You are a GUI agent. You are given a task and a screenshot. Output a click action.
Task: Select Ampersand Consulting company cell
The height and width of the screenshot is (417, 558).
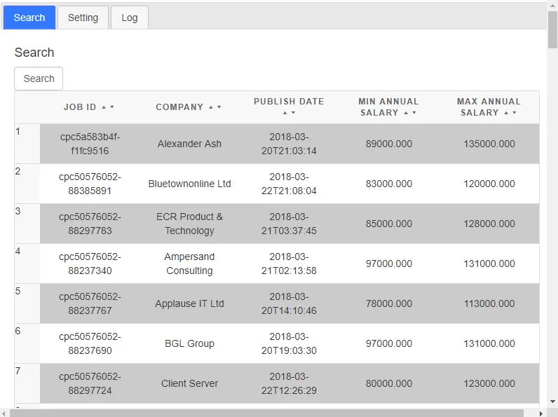tap(189, 264)
